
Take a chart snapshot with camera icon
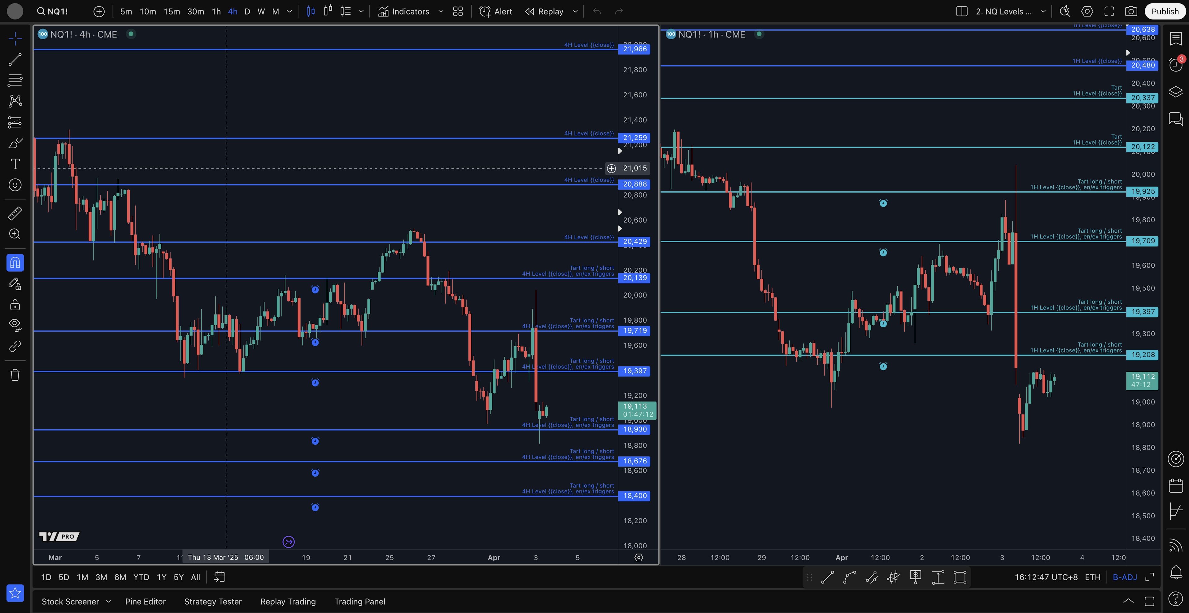click(1130, 11)
